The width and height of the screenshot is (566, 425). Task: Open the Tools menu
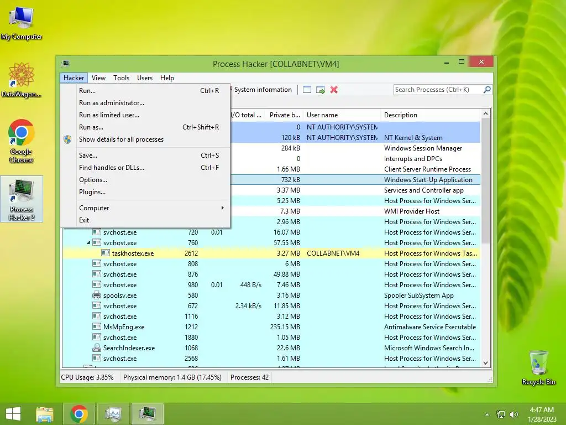[x=121, y=77]
